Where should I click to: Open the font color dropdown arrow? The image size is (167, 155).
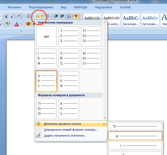(21, 24)
